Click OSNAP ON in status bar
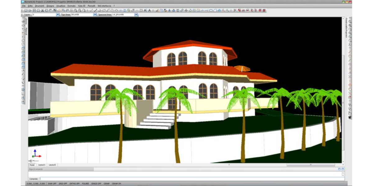This screenshot has height=186, width=373. click(x=117, y=184)
